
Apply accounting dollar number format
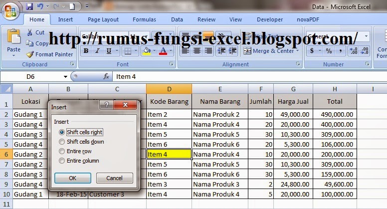(x=312, y=51)
